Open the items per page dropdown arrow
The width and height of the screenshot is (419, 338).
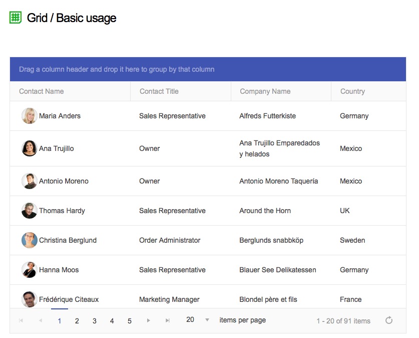[207, 320]
